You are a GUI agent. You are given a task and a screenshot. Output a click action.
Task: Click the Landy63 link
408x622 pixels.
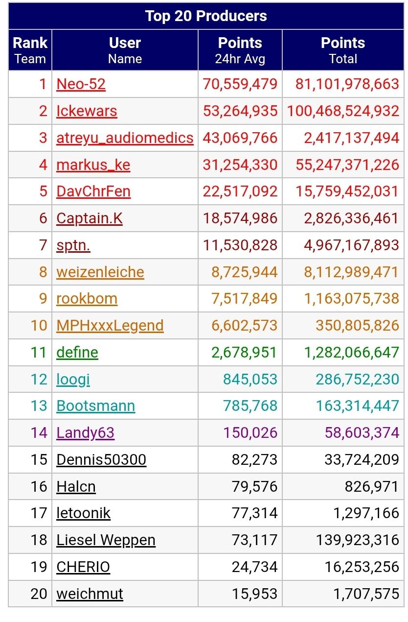click(x=86, y=433)
